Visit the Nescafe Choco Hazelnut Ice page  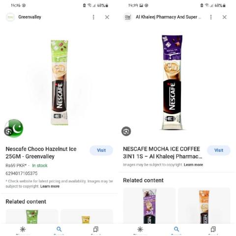click(x=101, y=150)
